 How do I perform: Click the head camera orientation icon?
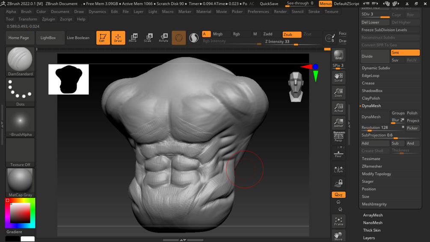[296, 87]
